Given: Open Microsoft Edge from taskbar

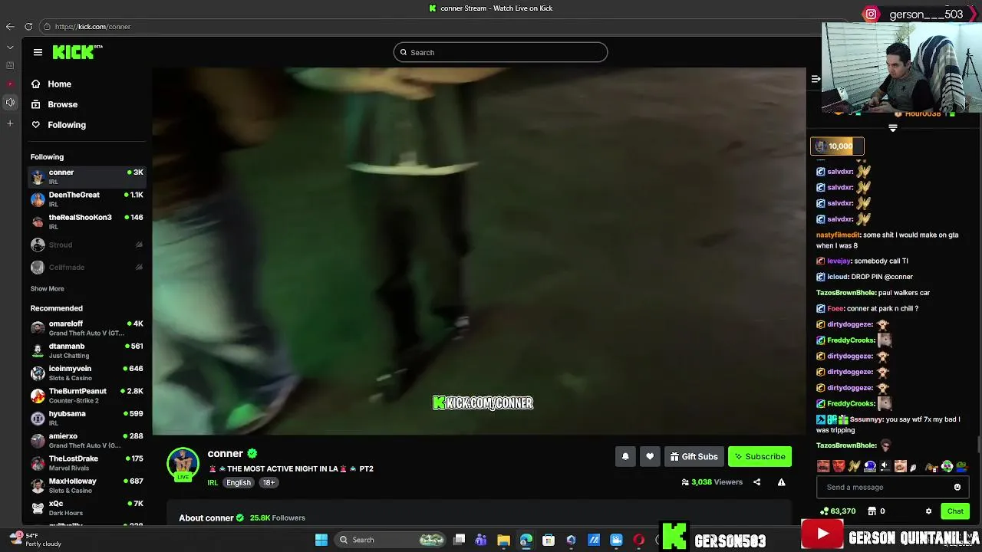Looking at the screenshot, I should pyautogui.click(x=526, y=540).
